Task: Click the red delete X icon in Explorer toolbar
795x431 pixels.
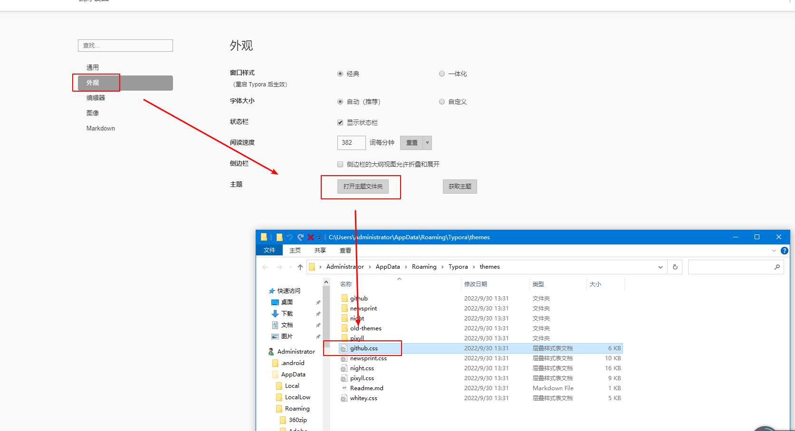Action: (311, 237)
